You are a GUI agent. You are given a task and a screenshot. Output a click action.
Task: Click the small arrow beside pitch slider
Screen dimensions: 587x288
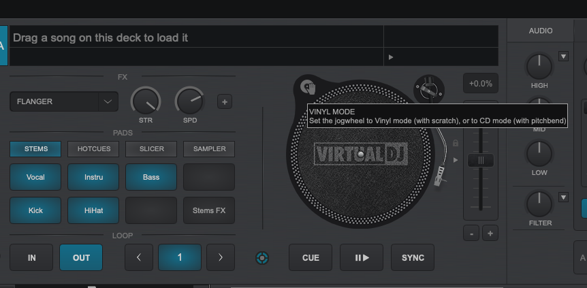455,160
